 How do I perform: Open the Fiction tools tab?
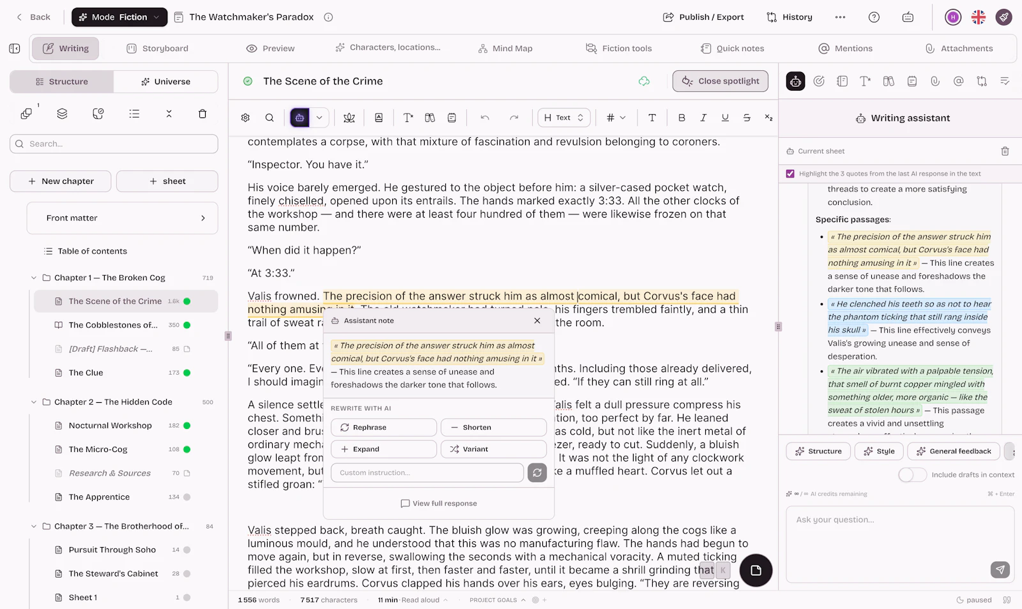click(619, 49)
